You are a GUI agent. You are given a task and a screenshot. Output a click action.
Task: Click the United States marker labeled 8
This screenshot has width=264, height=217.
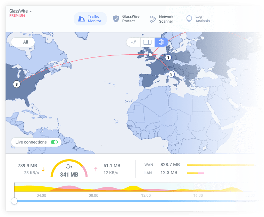click(17, 84)
